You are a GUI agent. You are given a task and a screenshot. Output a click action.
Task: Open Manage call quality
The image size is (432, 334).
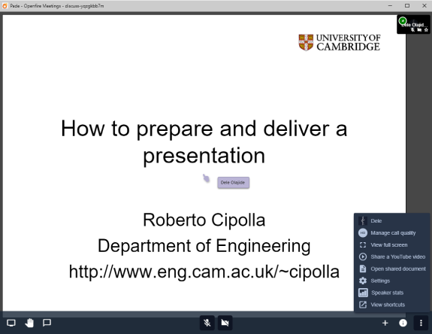coord(392,232)
